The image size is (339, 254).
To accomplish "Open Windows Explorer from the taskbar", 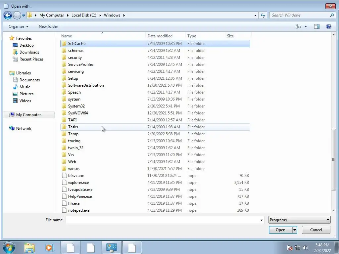I will click(29, 247).
